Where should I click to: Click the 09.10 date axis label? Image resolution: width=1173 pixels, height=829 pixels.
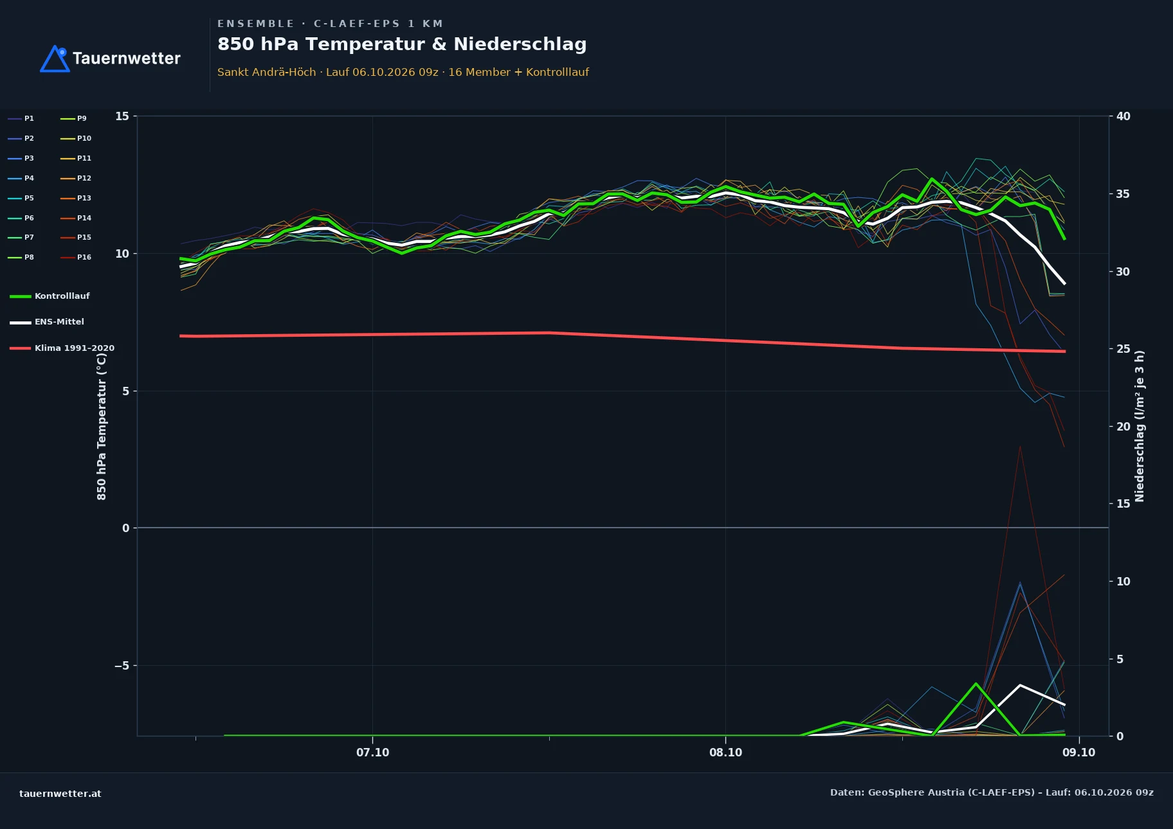click(x=1079, y=753)
